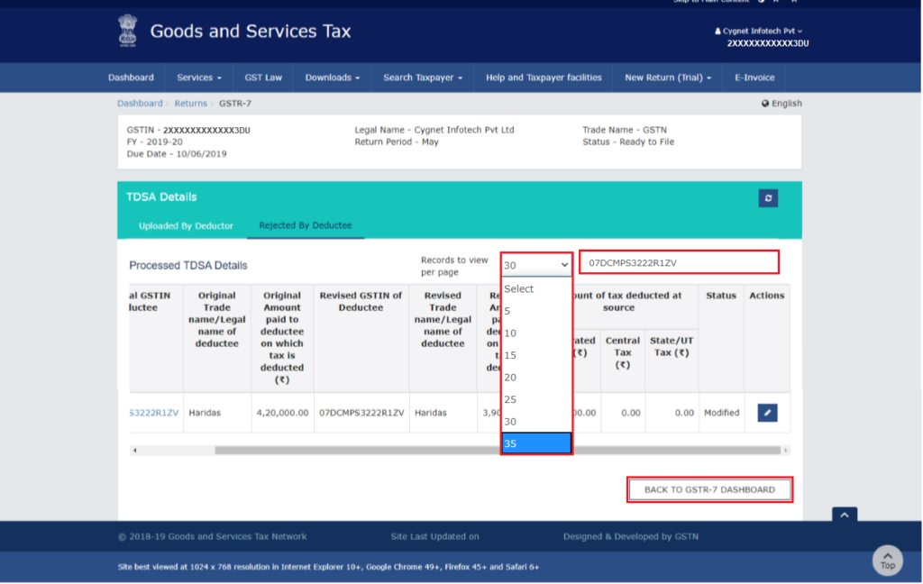Open the New Return (Trial) dropdown
The width and height of the screenshot is (923, 584).
[667, 78]
